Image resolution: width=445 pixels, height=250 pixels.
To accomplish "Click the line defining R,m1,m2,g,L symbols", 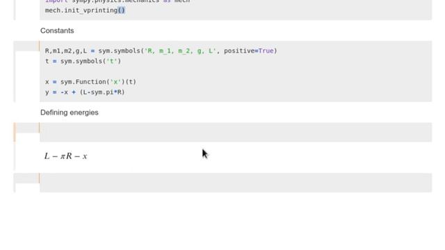I will (161, 51).
